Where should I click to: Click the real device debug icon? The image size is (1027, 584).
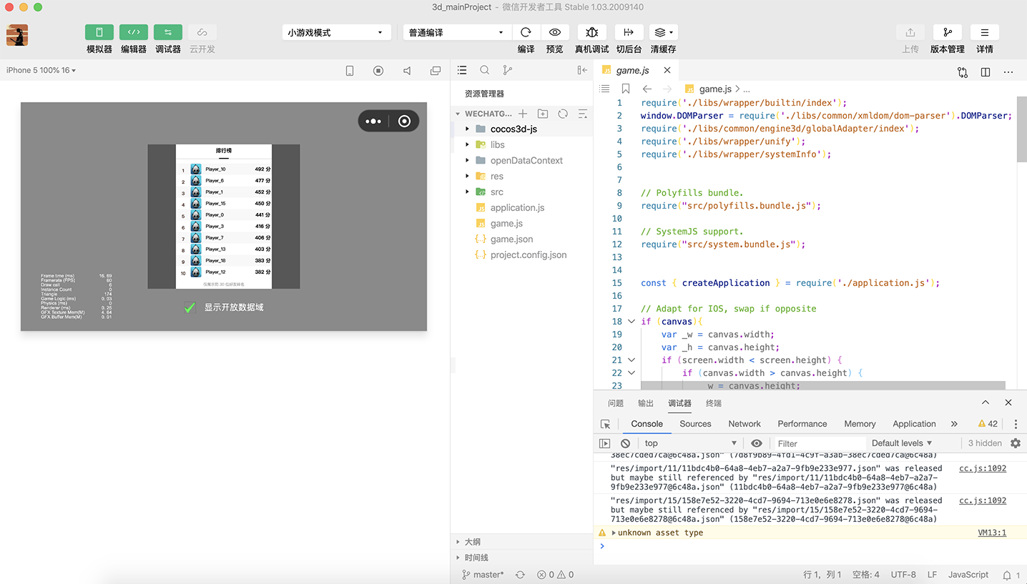[x=592, y=32]
